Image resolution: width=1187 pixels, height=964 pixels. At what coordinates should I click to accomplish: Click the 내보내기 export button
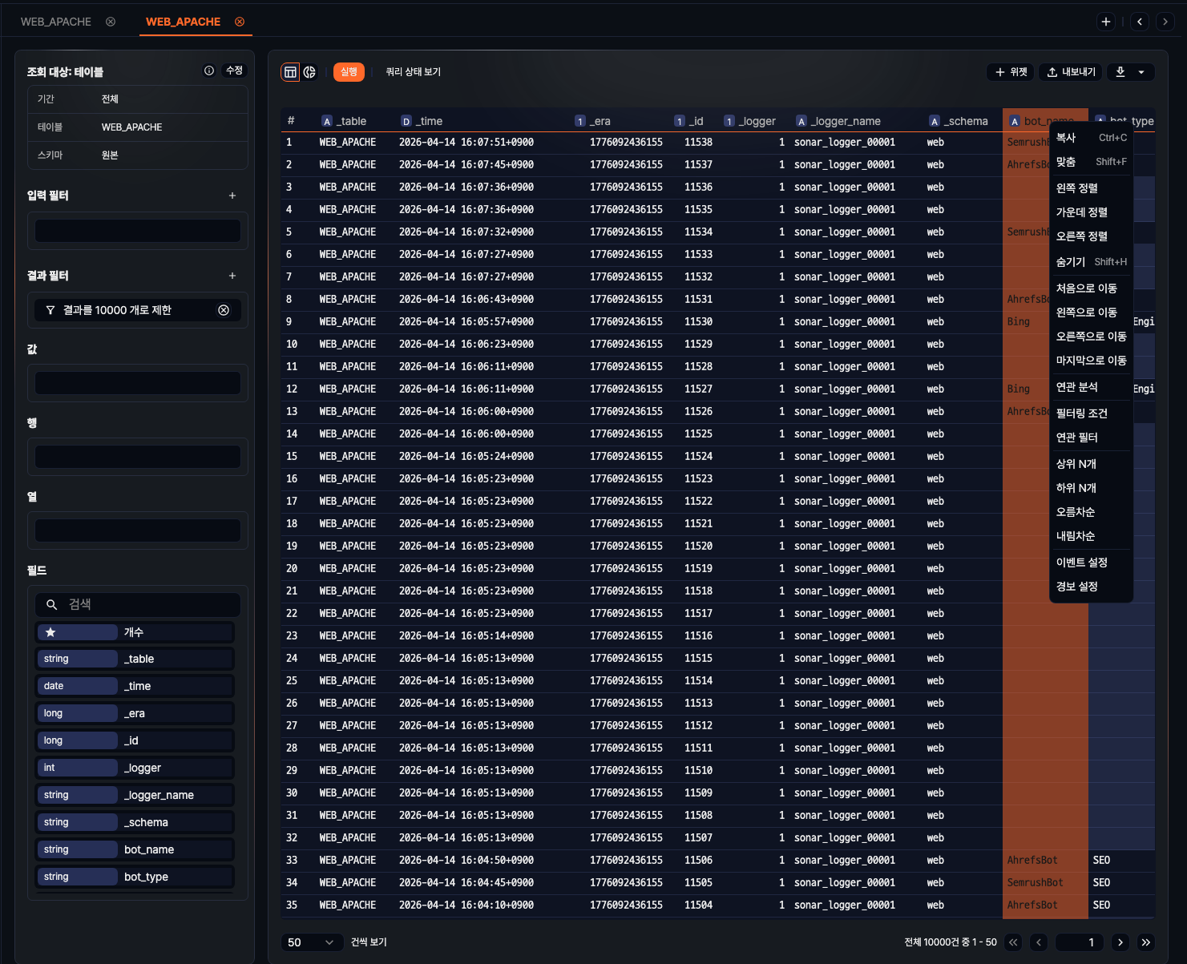tap(1071, 72)
